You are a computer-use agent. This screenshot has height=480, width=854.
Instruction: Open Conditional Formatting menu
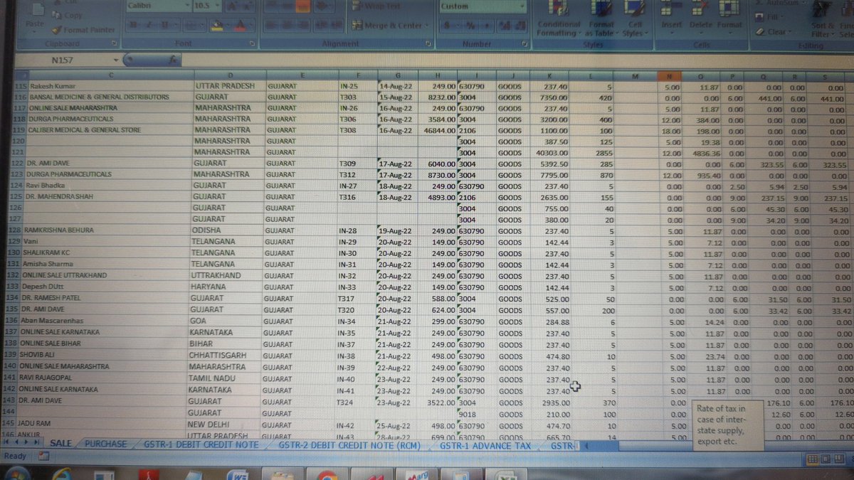point(559,20)
